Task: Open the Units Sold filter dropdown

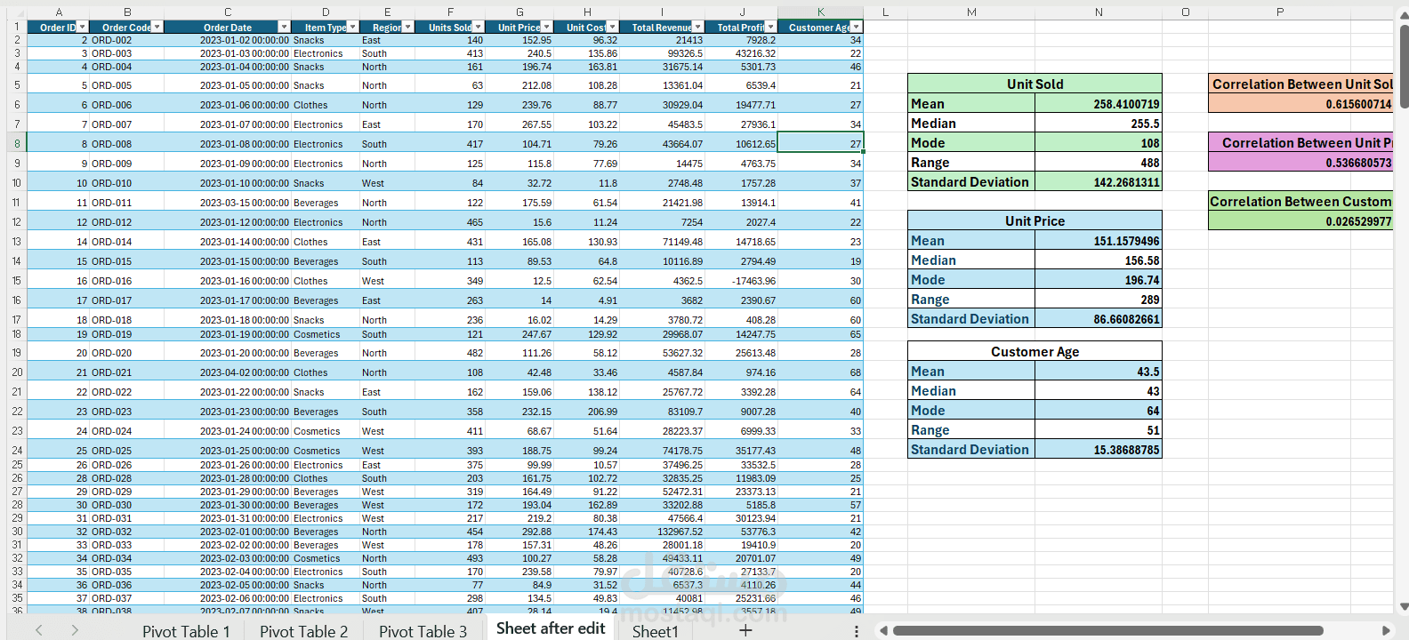Action: [479, 28]
